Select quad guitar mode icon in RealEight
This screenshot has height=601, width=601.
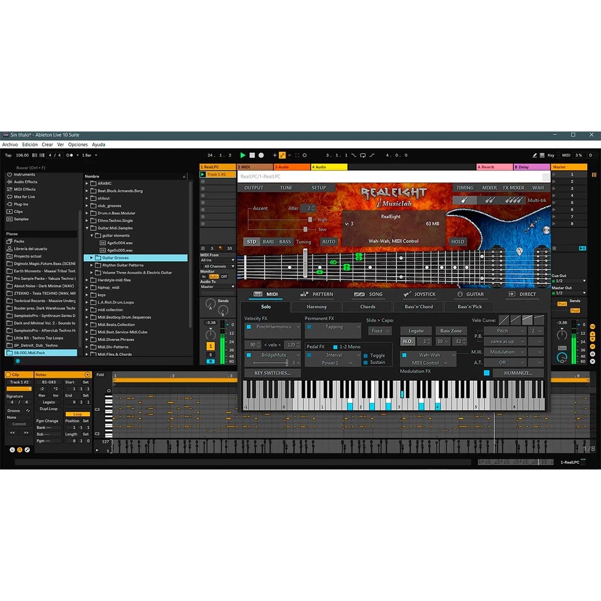coord(514,200)
